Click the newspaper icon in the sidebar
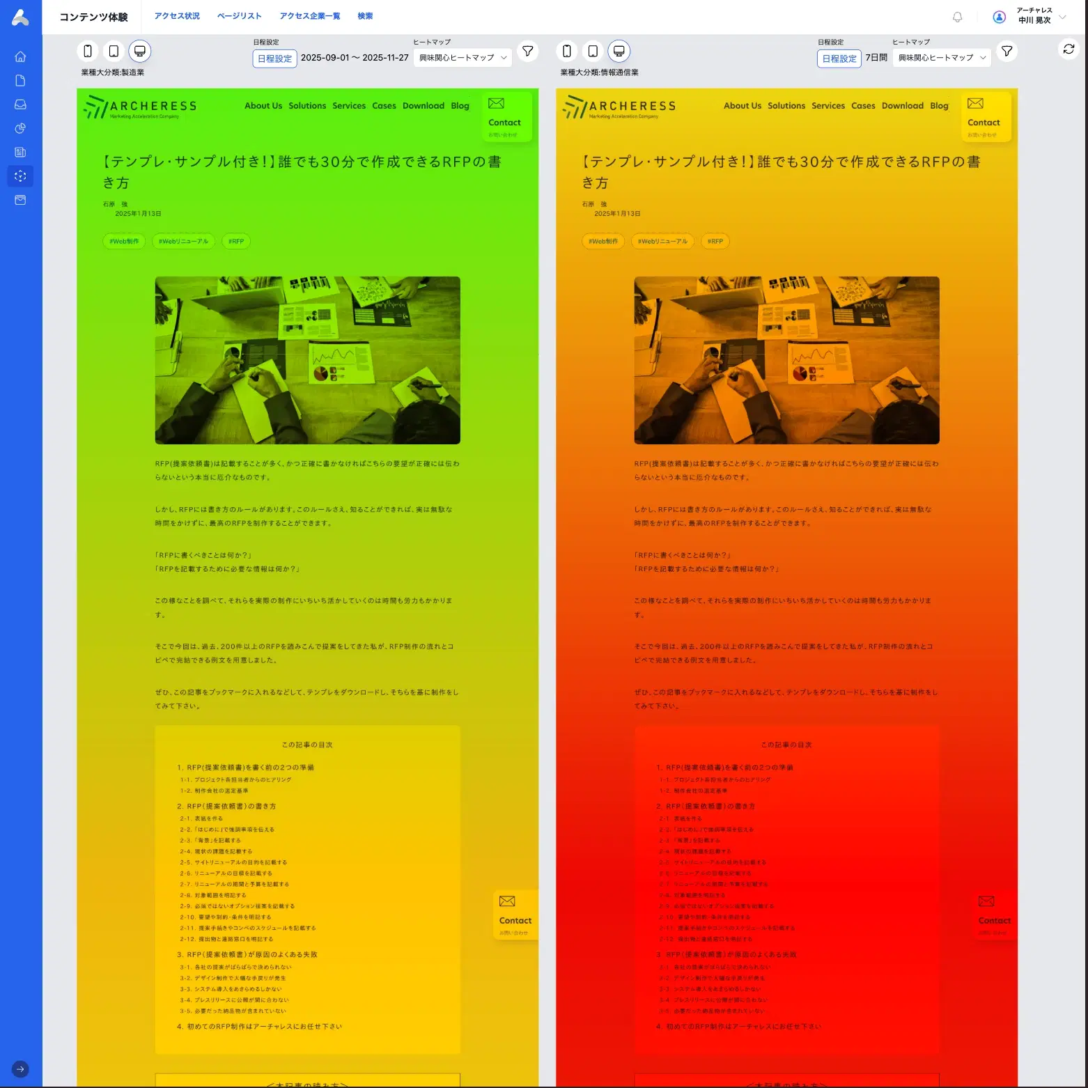Viewport: 1088px width, 1088px height. point(20,152)
